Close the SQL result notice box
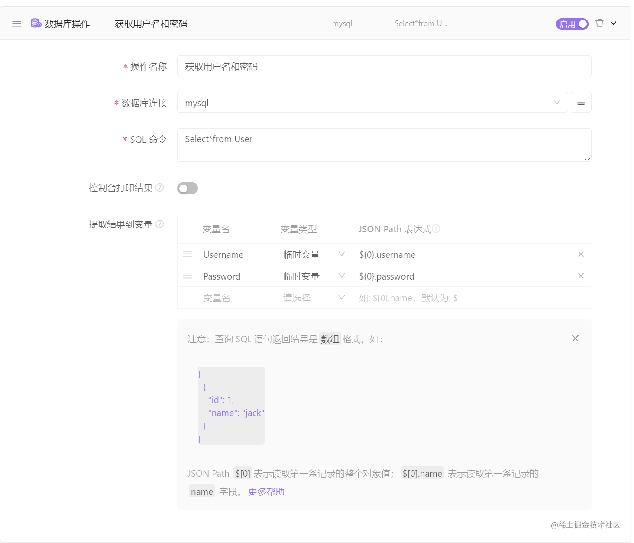Image resolution: width=634 pixels, height=543 pixels. coord(575,338)
